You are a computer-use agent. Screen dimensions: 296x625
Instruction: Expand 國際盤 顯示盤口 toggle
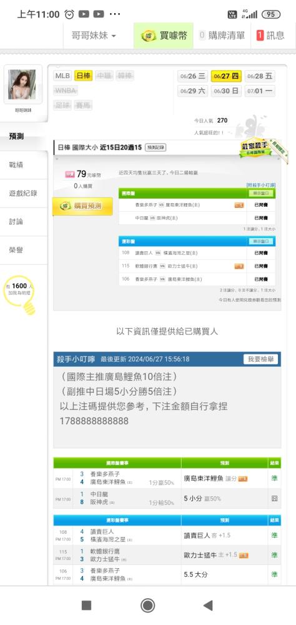point(261,193)
